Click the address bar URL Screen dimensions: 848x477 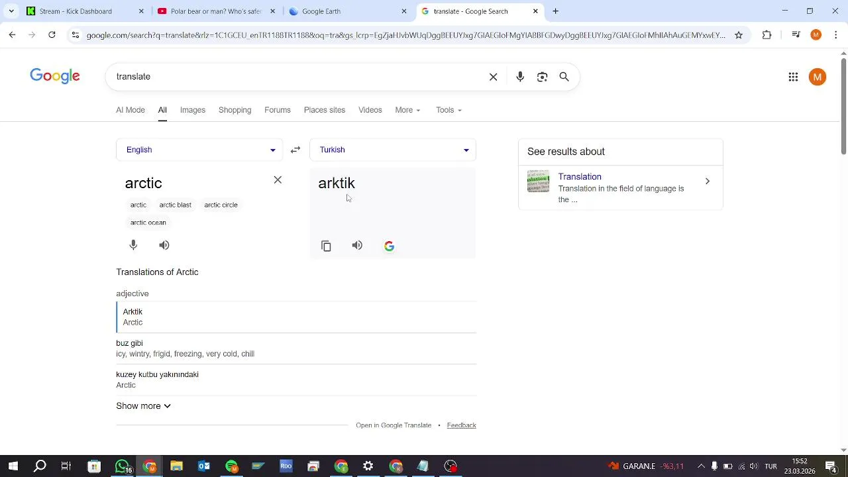point(405,35)
